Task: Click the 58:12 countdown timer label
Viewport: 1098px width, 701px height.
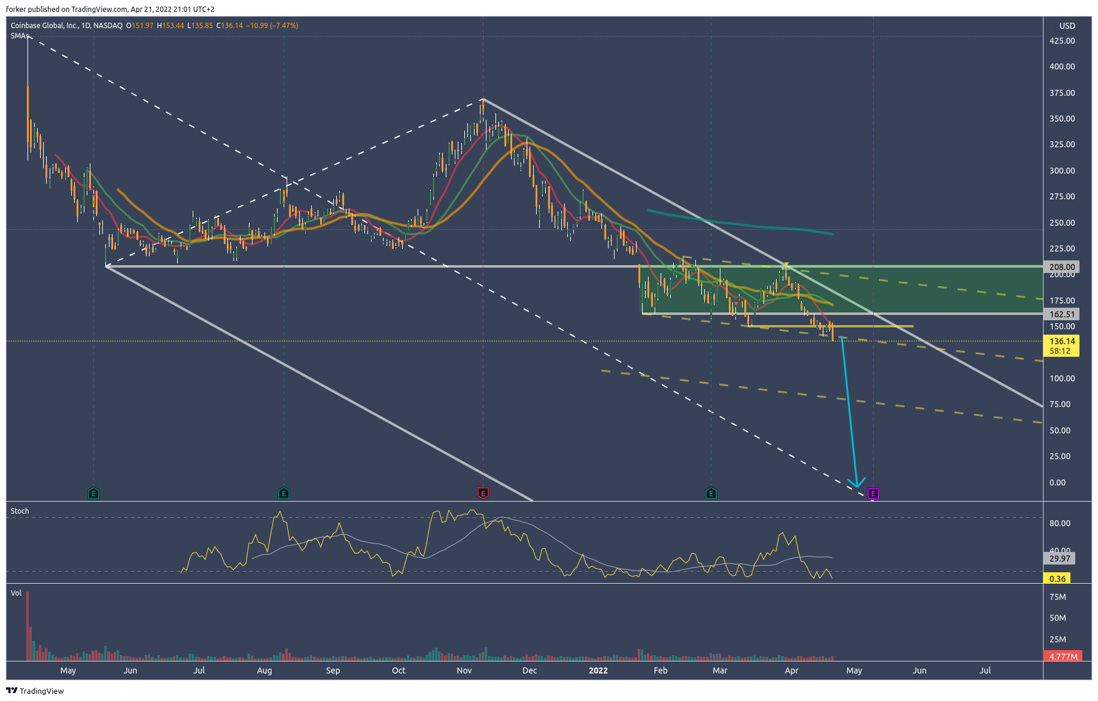Action: pyautogui.click(x=1060, y=351)
